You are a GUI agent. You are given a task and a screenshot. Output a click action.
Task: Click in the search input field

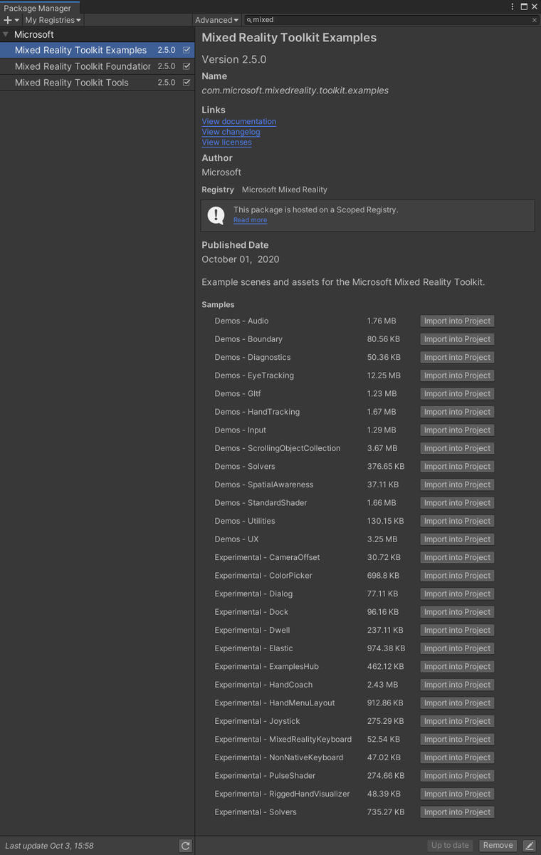[392, 20]
